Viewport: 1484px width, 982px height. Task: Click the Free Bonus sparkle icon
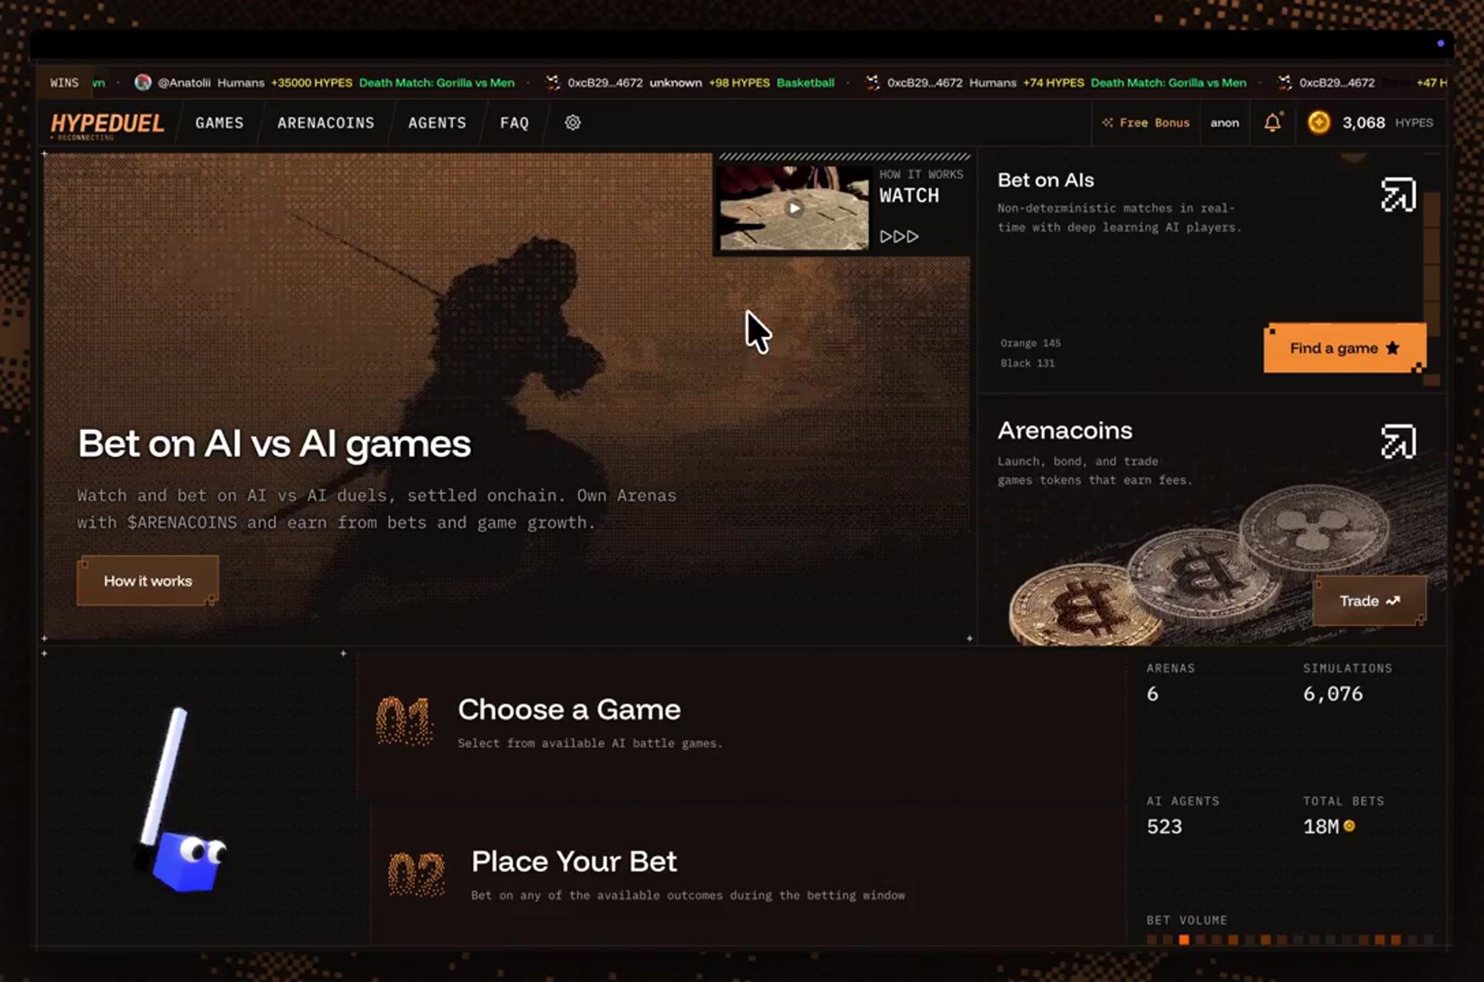1108,123
